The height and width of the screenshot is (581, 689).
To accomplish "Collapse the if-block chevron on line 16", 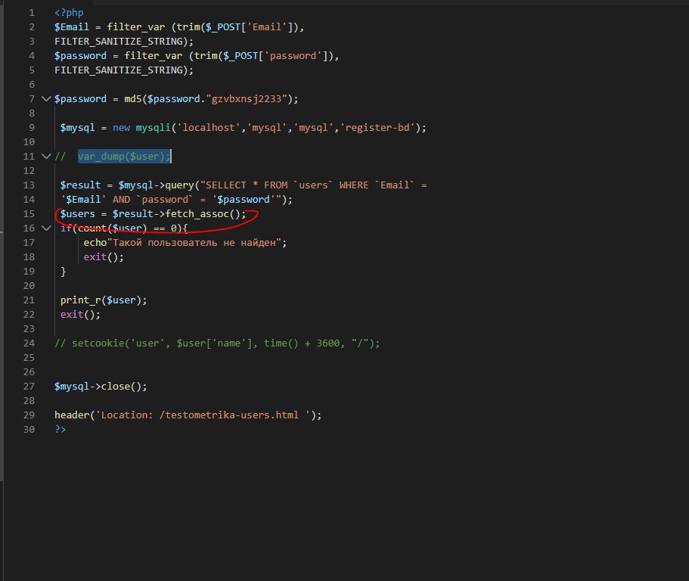I will tap(46, 228).
